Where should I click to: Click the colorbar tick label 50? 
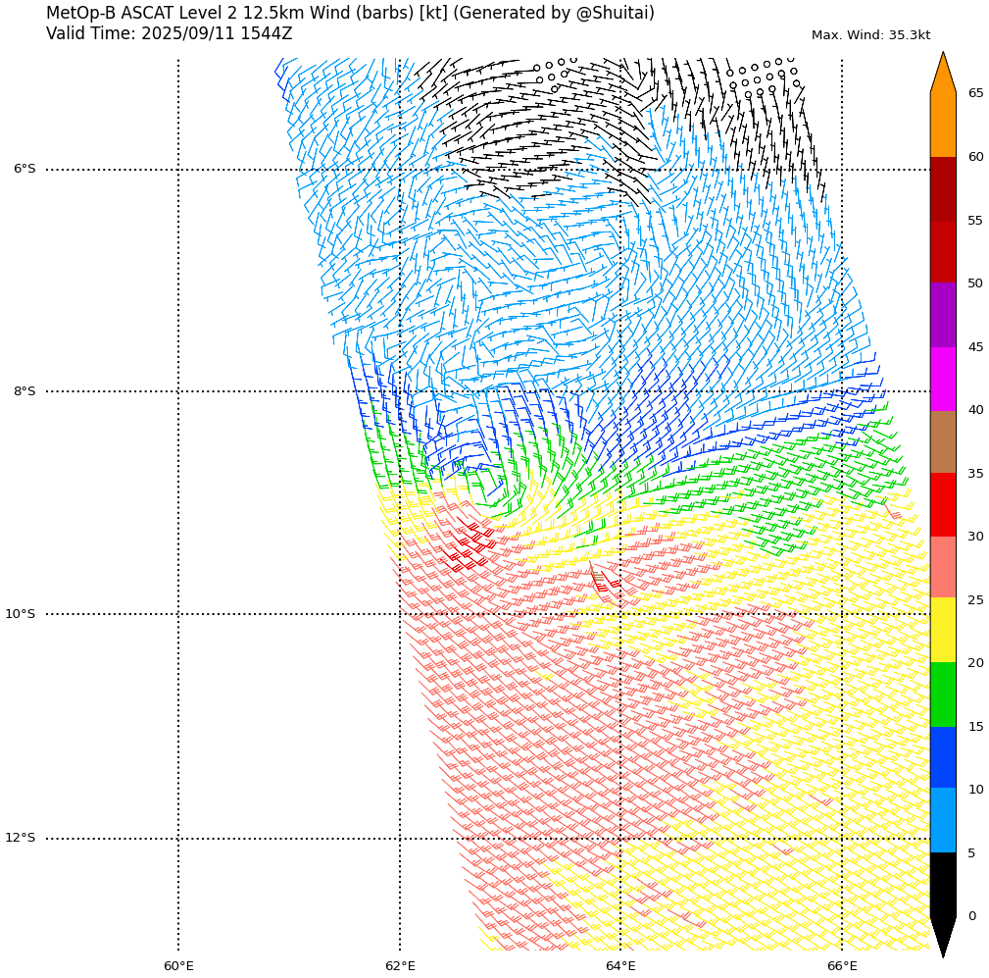pyautogui.click(x=975, y=283)
